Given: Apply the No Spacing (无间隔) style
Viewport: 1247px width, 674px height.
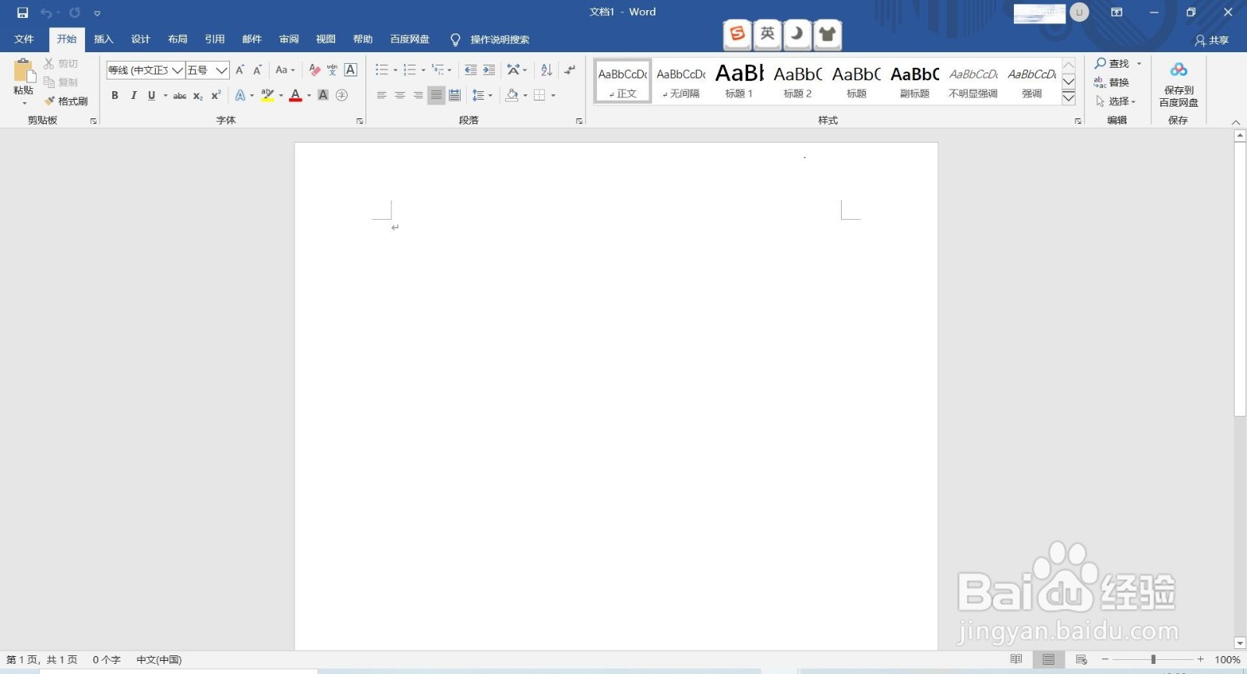Looking at the screenshot, I should (681, 80).
